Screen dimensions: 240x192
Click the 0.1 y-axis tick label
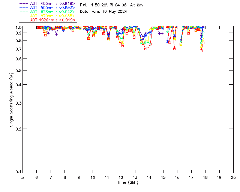tap(18, 172)
